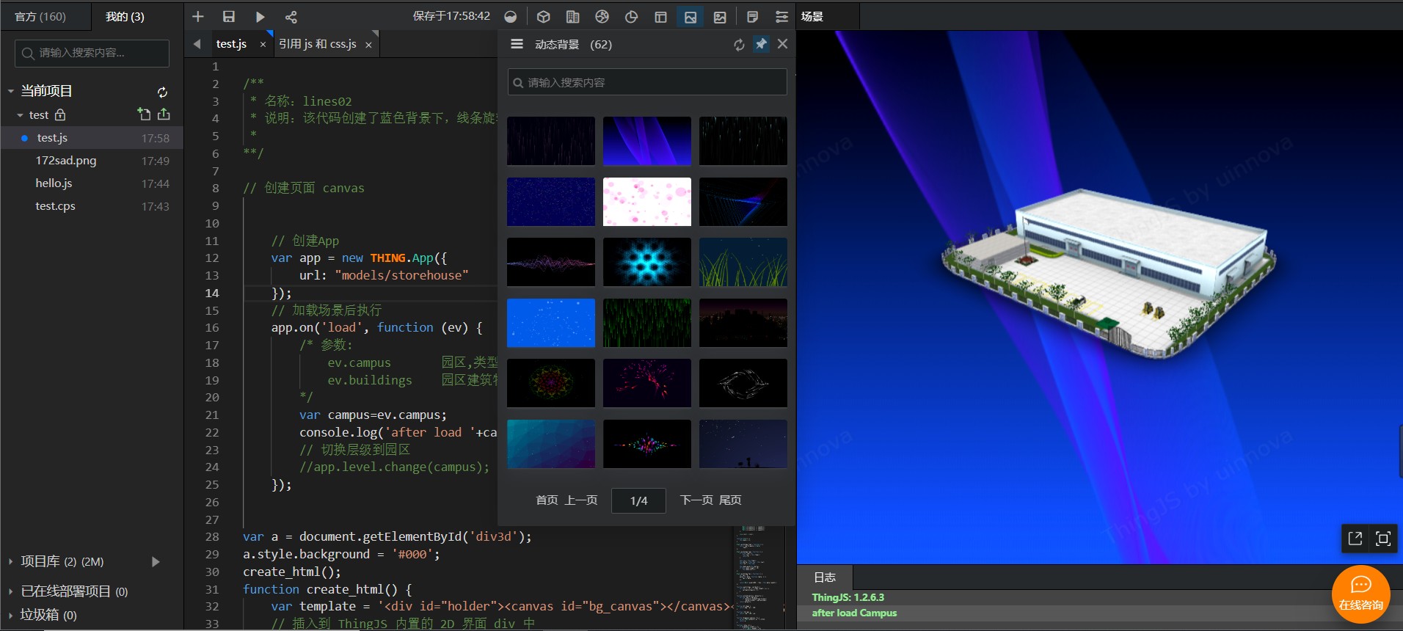Viewport: 1403px width, 631px height.
Task: Open the 官方 (160) tab
Action: click(x=40, y=16)
